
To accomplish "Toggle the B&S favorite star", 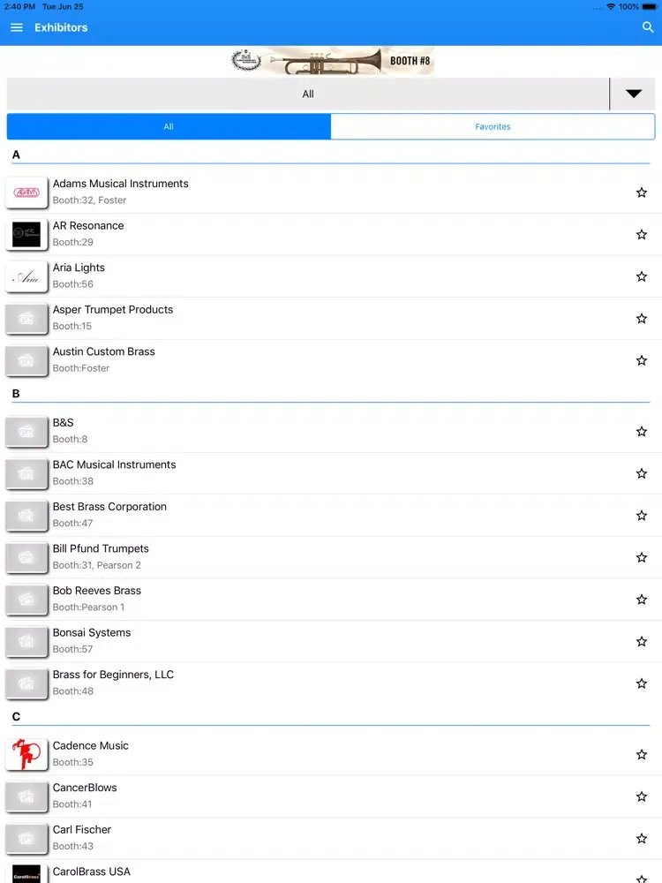I will click(642, 432).
